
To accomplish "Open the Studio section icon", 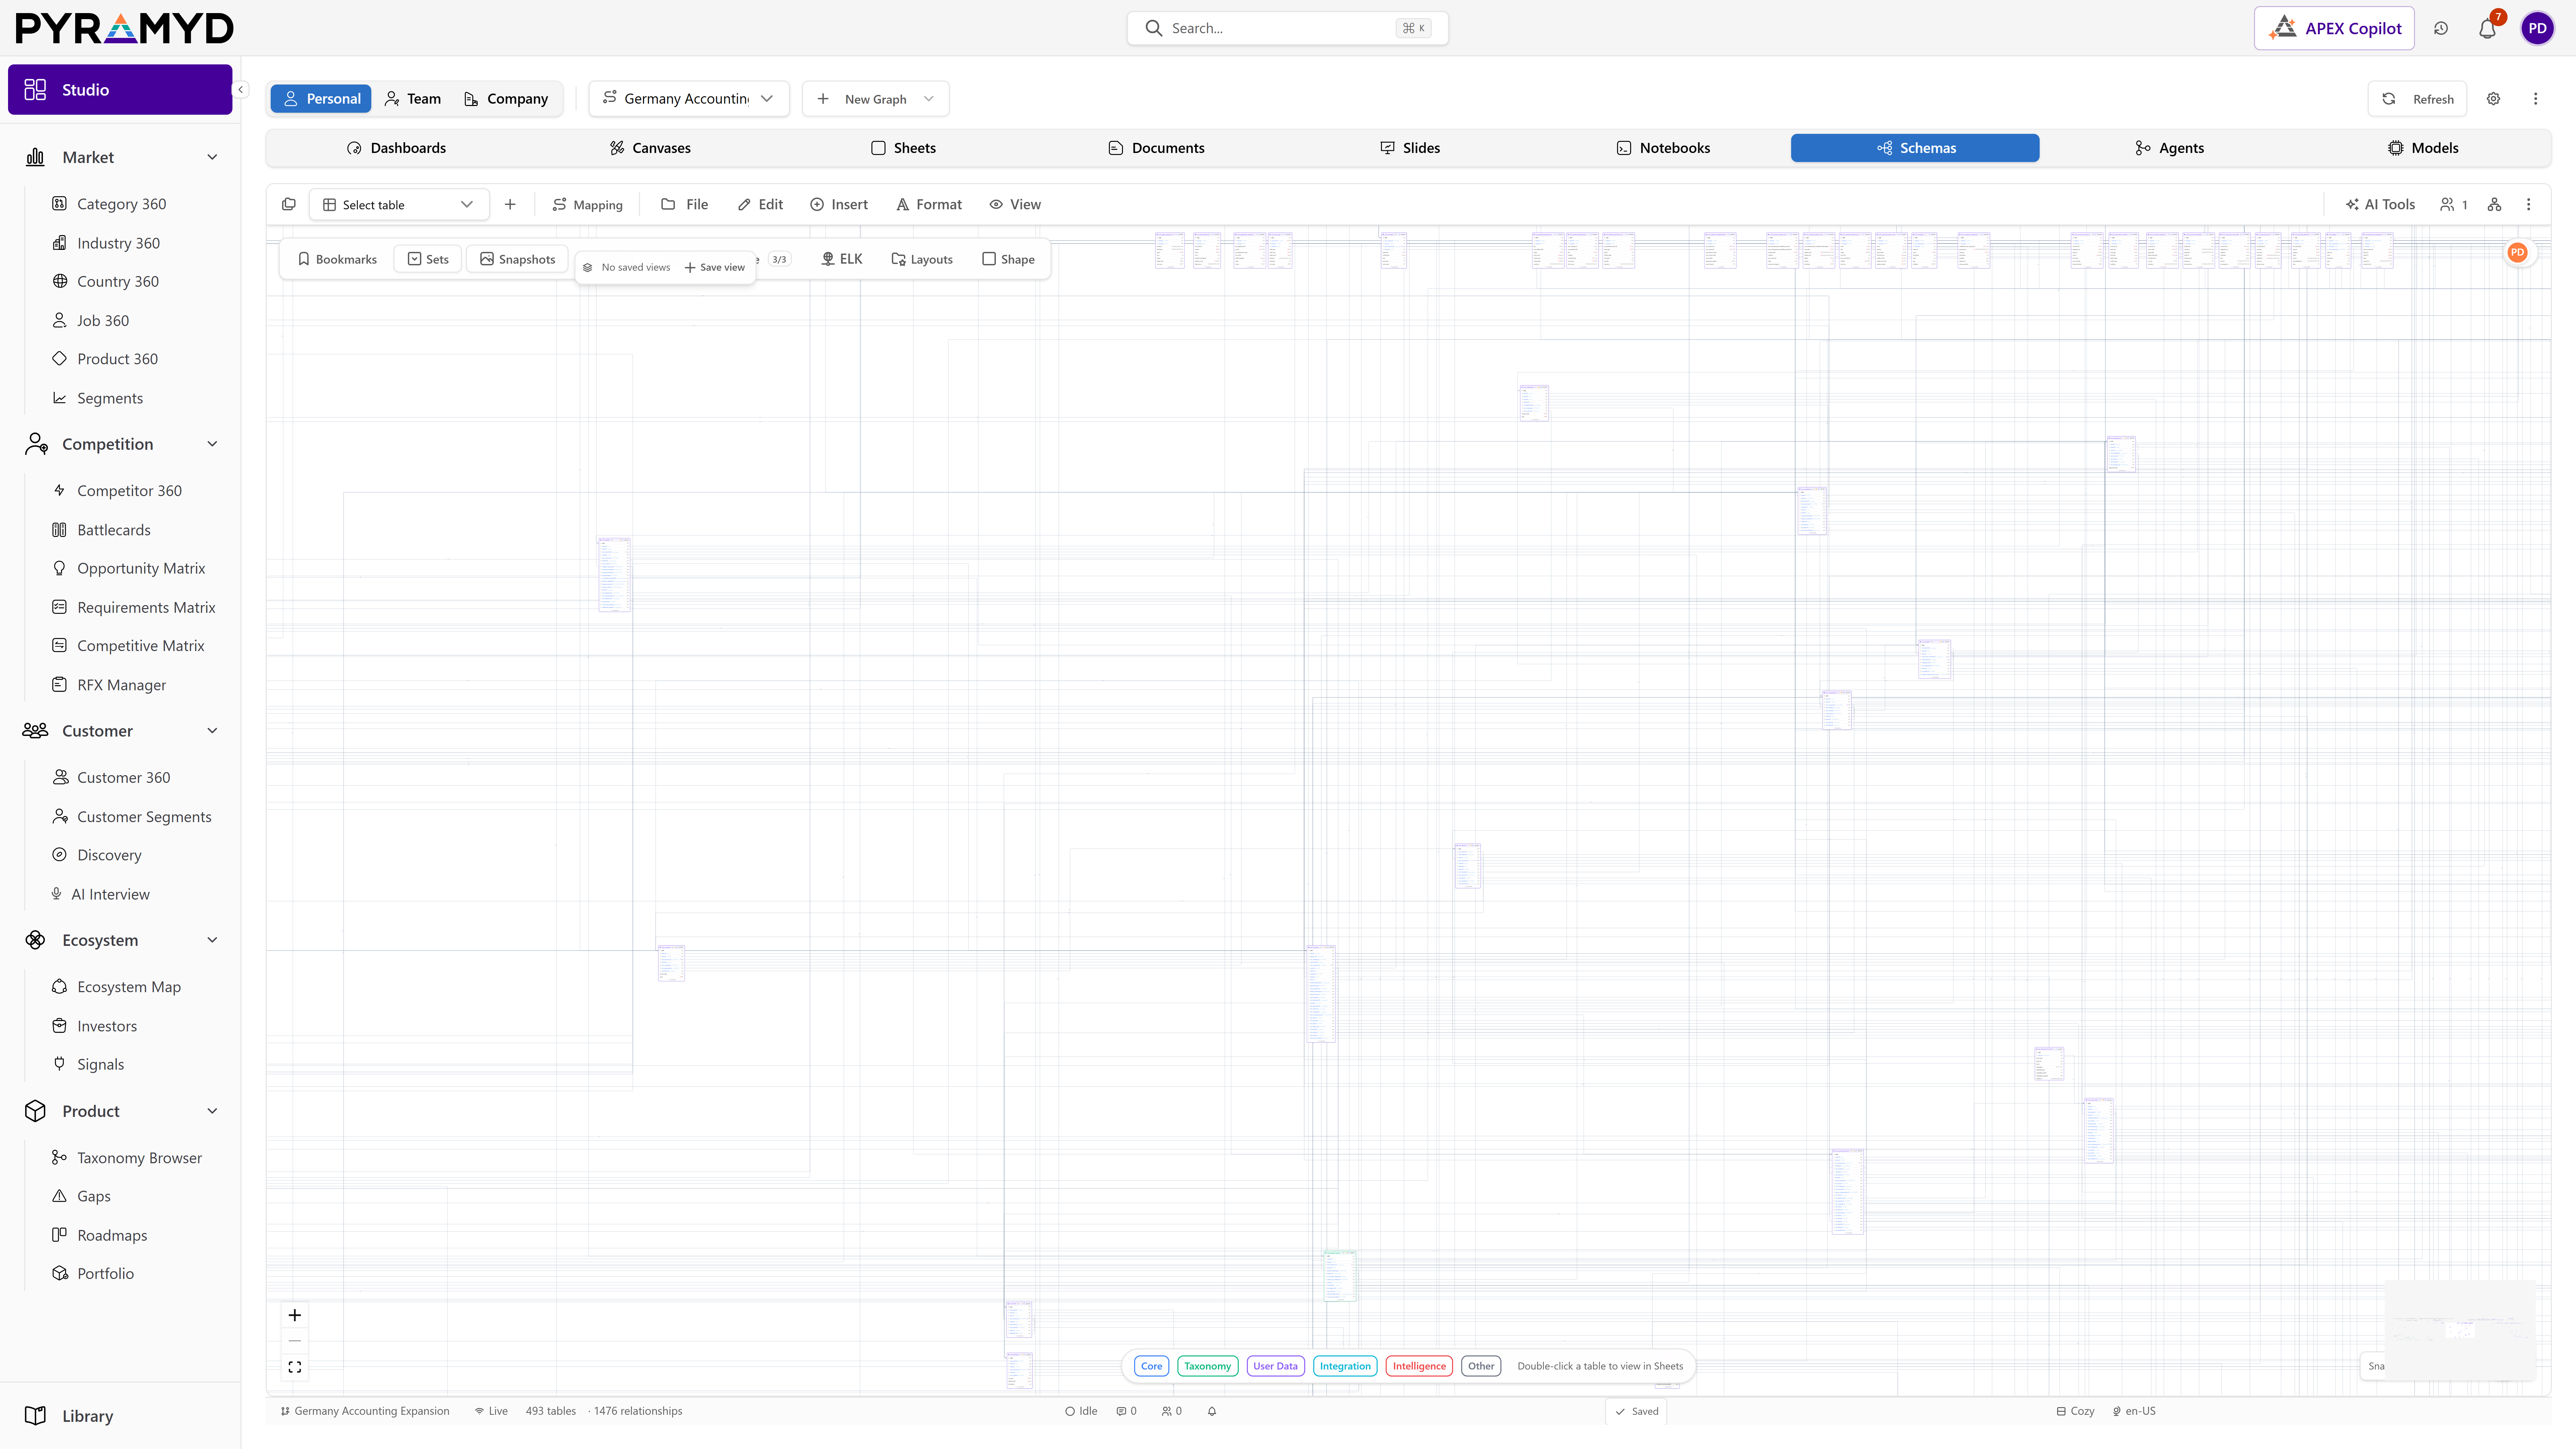I will [x=35, y=90].
